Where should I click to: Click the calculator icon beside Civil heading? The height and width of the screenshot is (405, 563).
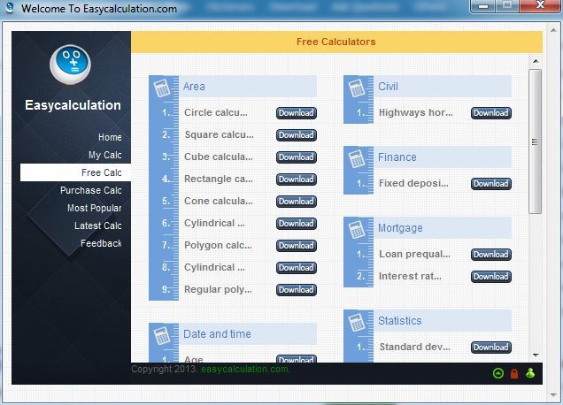(x=357, y=88)
